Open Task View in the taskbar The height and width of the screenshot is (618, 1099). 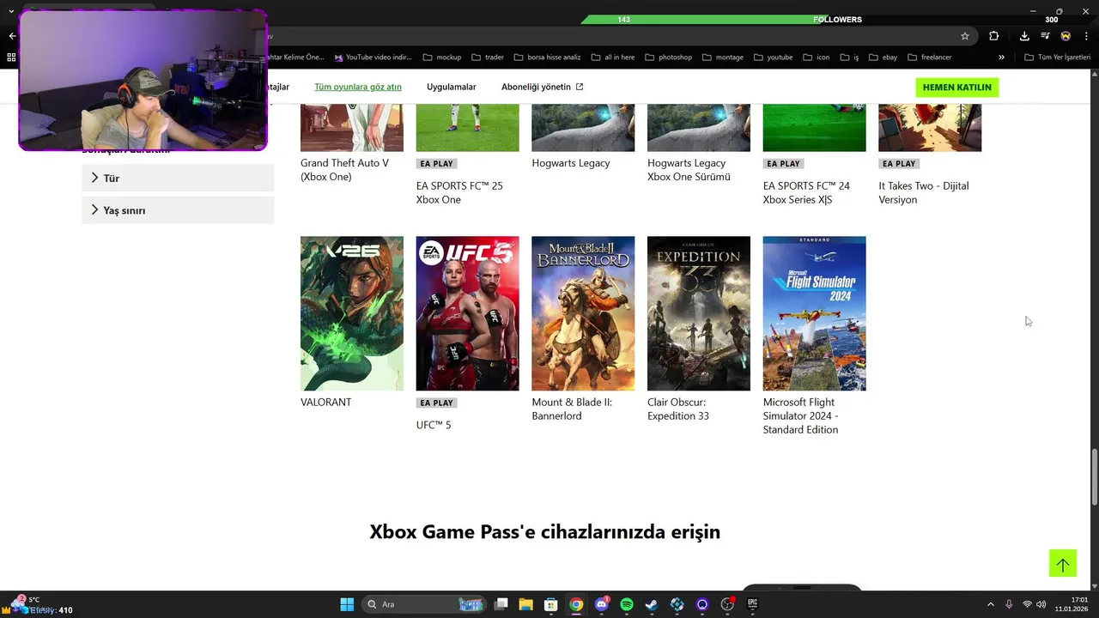tap(501, 604)
